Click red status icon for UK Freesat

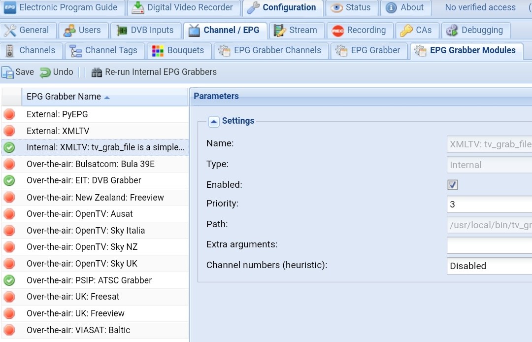9,297
